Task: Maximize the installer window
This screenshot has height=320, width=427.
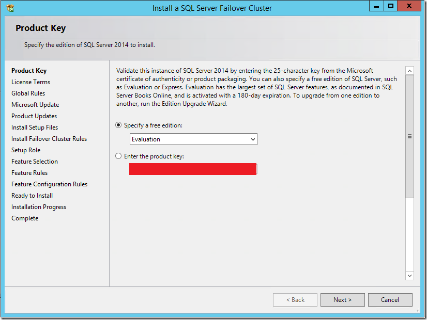Action: click(390, 6)
